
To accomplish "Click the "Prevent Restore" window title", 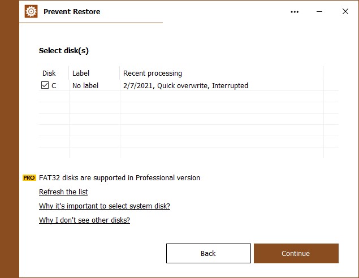I will click(x=72, y=11).
